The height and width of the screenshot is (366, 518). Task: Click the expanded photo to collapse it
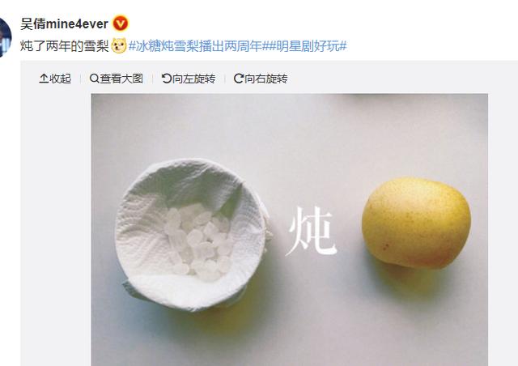coord(290,230)
